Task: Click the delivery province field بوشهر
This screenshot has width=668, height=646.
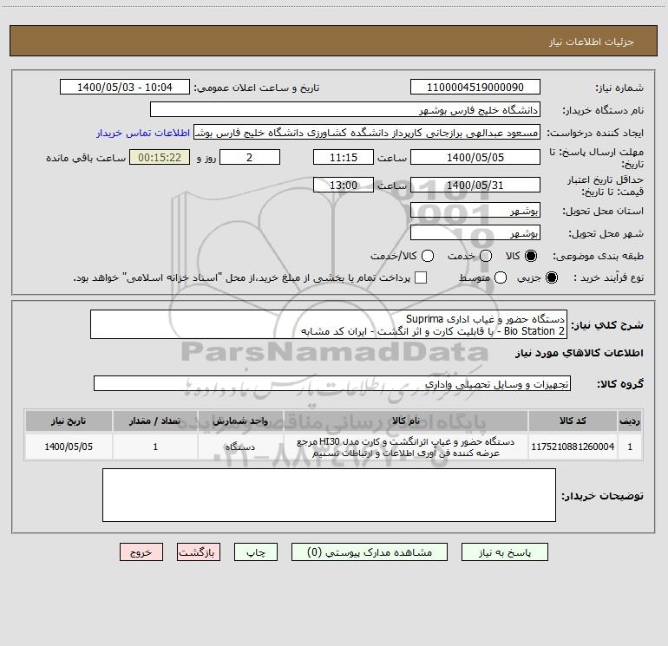Action: point(475,210)
